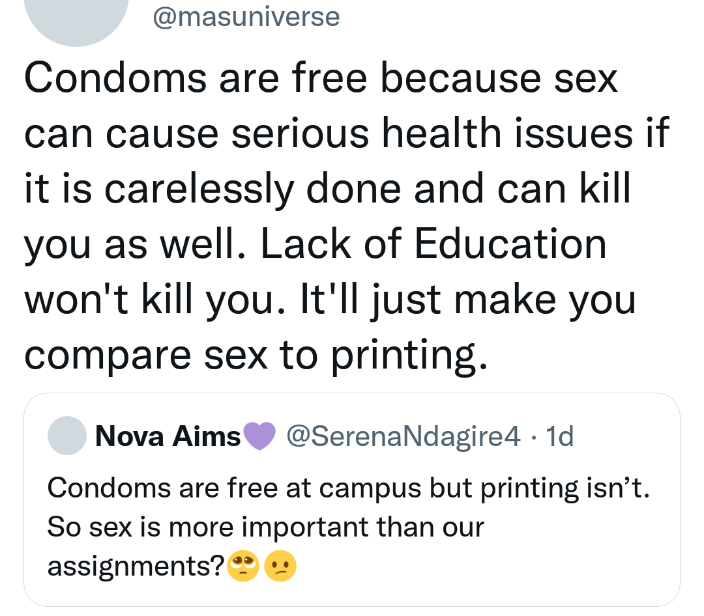Click the 1d timestamp on quoted tweet
This screenshot has width=704, height=616.
pos(559,436)
